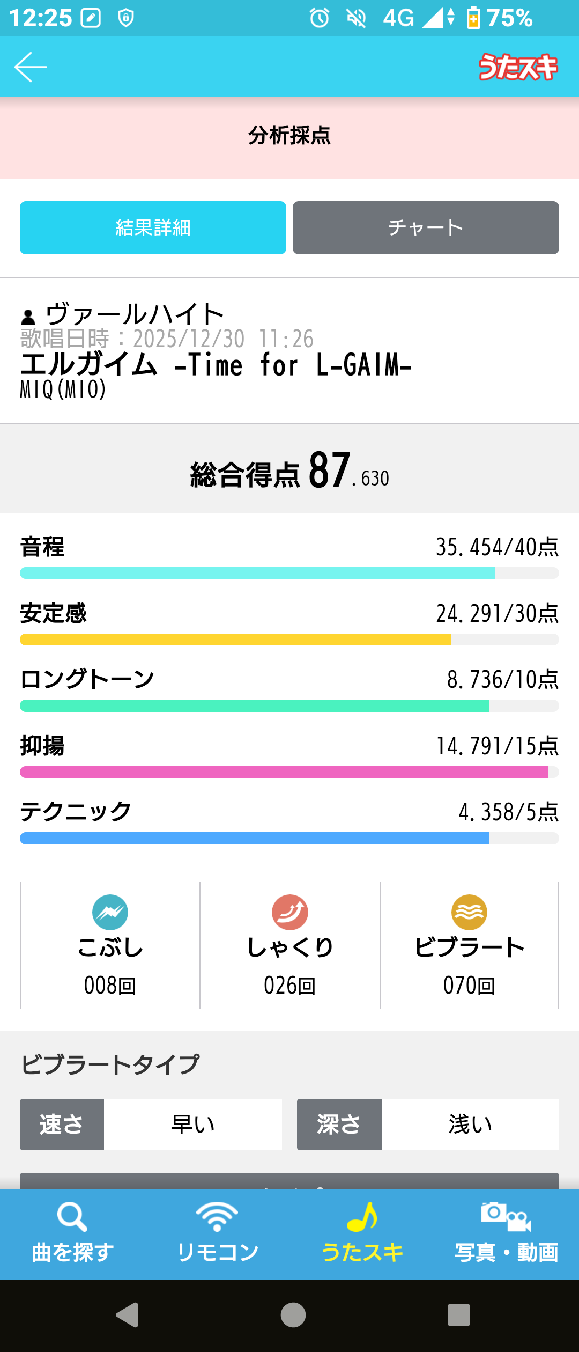The image size is (579, 1352).
Task: Switch to the チャート tab
Action: pyautogui.click(x=426, y=227)
